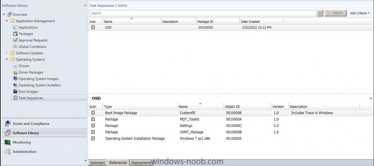Clear the search box with X button
This screenshot has width=374, height=166.
click(320, 13)
